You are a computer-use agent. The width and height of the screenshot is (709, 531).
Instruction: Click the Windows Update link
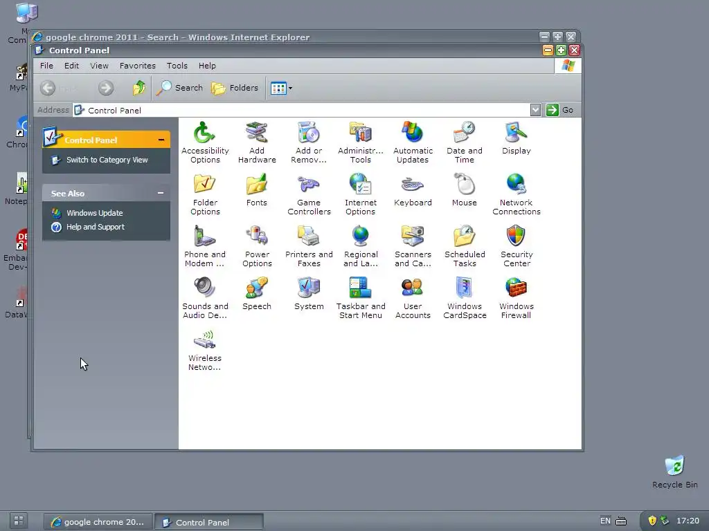(x=94, y=213)
